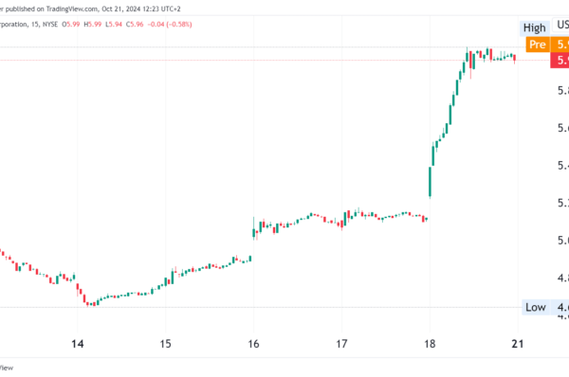Click date label 18 on time axis
The width and height of the screenshot is (569, 377).
click(x=430, y=344)
